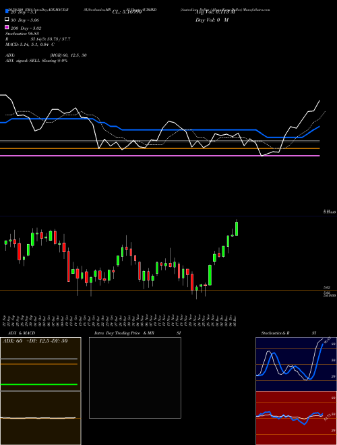Click the "Stochastics & R" panel title
The width and height of the screenshot is (337, 445).
[x=275, y=333]
